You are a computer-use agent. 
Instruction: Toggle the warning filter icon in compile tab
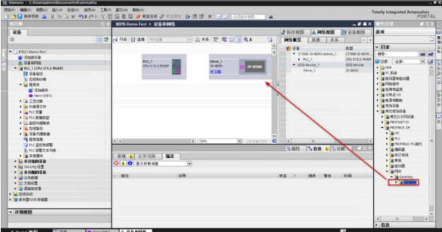[123, 164]
